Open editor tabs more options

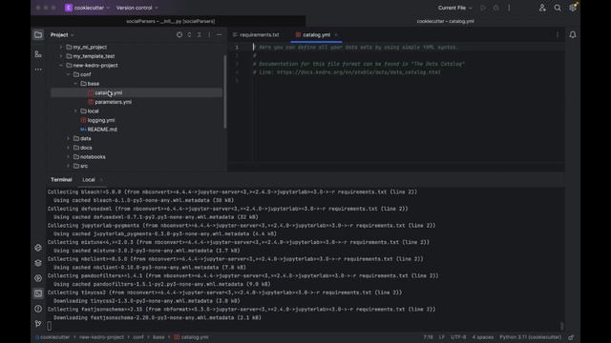click(x=558, y=35)
